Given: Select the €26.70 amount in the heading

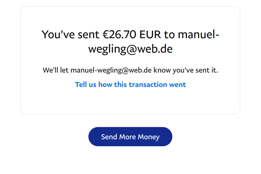Looking at the screenshot, I should 120,35.
